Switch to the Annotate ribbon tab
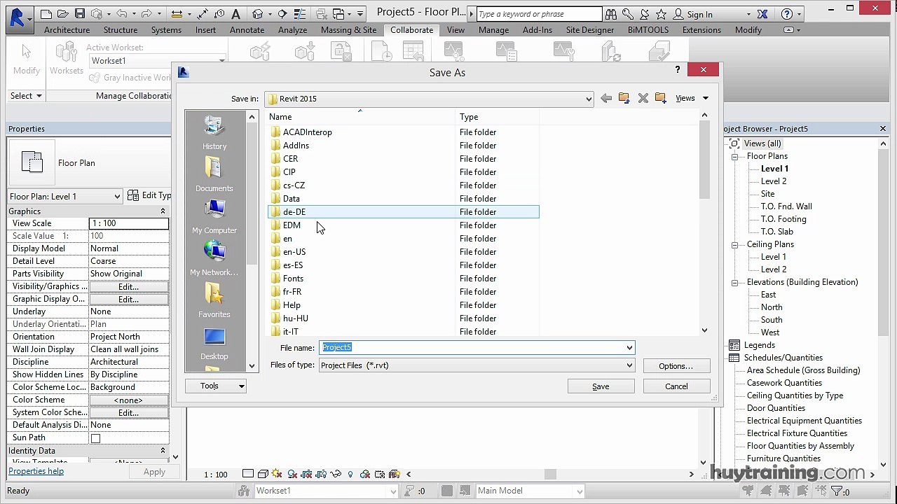This screenshot has height=504, width=897. coord(247,30)
